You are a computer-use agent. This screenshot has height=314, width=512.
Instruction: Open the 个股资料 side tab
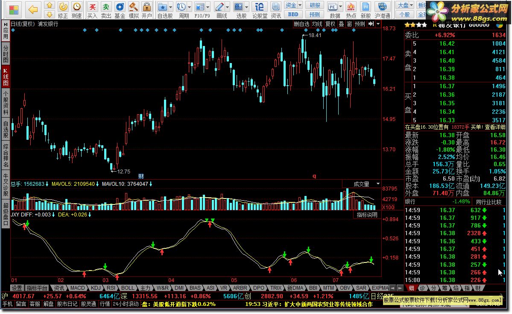click(6, 103)
